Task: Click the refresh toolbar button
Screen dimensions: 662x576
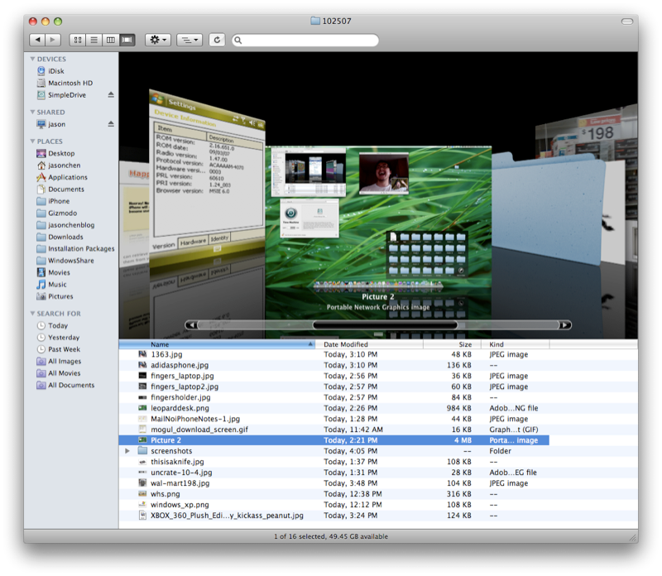Action: coord(217,40)
